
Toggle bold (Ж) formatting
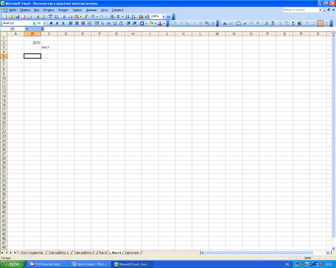[x=51, y=23]
